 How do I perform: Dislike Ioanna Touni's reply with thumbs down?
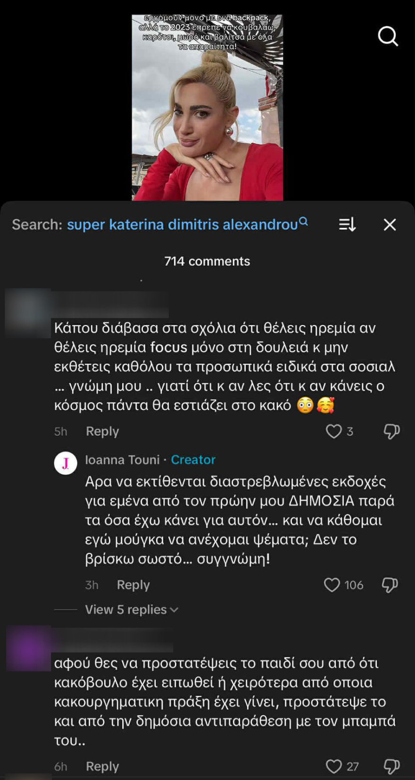click(x=390, y=585)
